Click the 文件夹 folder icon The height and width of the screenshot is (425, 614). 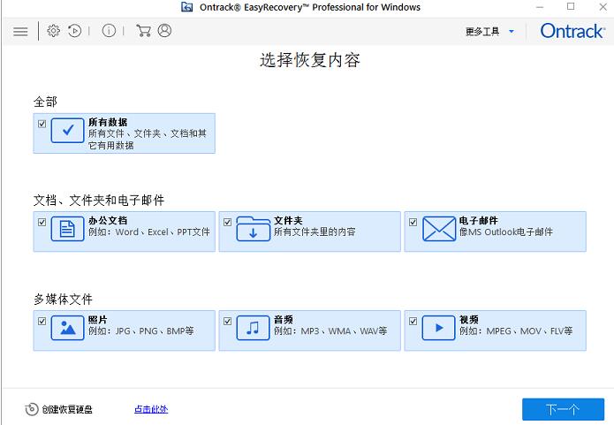pyautogui.click(x=253, y=229)
